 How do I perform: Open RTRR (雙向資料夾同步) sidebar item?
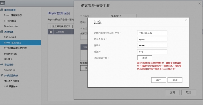click(15, 48)
